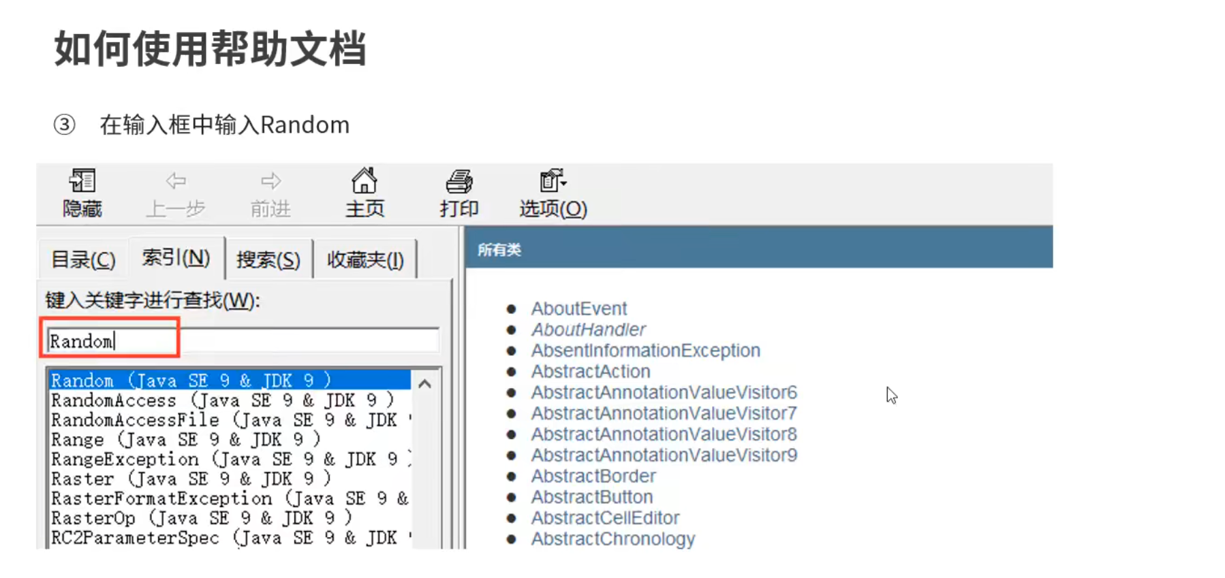Go to 主页 (Home) icon
This screenshot has width=1225, height=578.
coord(364,180)
